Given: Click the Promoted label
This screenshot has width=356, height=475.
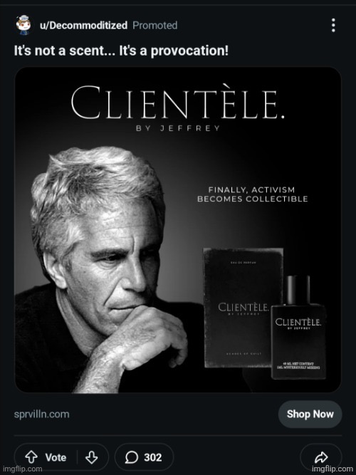Looking at the screenshot, I should (155, 26).
